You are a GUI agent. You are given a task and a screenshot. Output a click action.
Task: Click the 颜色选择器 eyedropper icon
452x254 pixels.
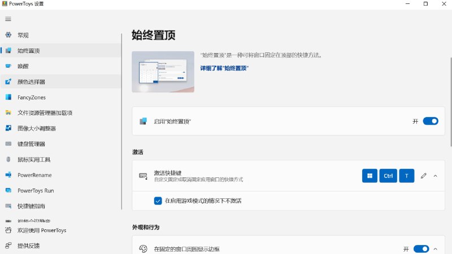(8, 82)
